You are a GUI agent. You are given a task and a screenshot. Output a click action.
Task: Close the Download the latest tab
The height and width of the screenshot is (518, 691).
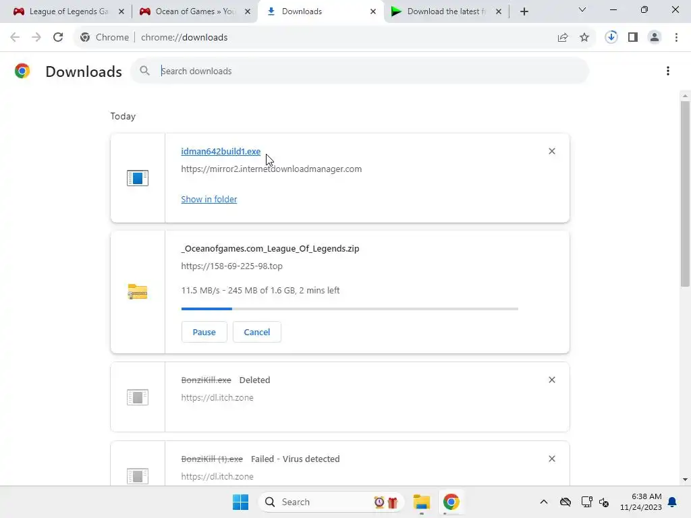pos(499,11)
